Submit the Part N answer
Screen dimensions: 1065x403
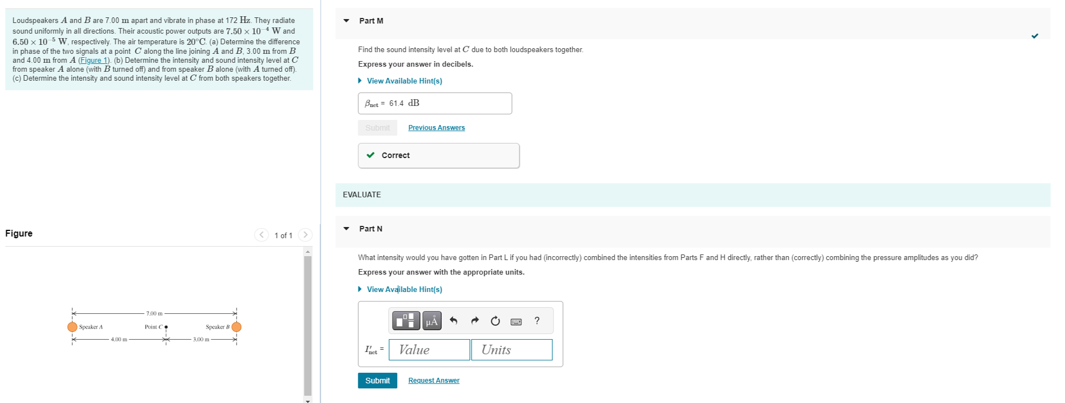[x=377, y=380]
